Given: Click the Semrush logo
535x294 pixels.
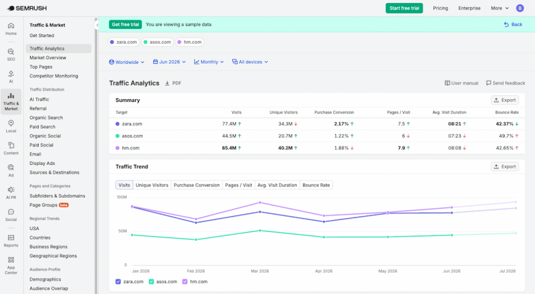Looking at the screenshot, I should point(27,8).
